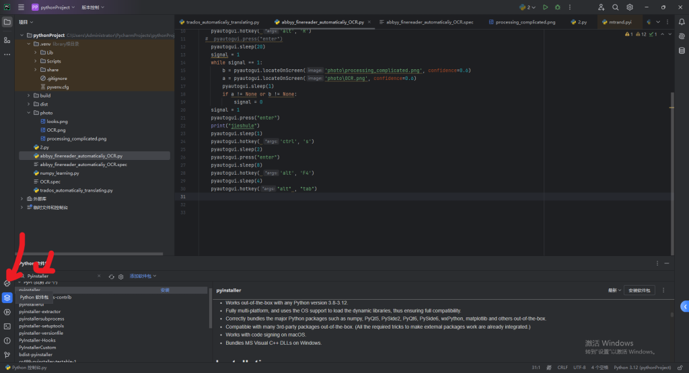Click the 安装软件包 install button
Viewport: 689px width, 373px height.
click(639, 290)
